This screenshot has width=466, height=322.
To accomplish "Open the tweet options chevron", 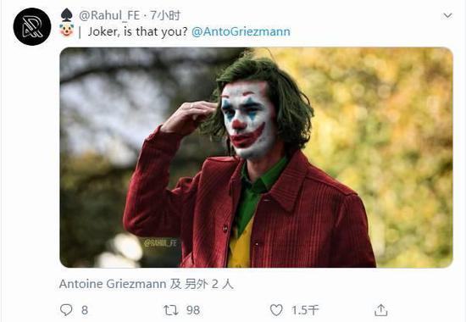I will point(447,15).
